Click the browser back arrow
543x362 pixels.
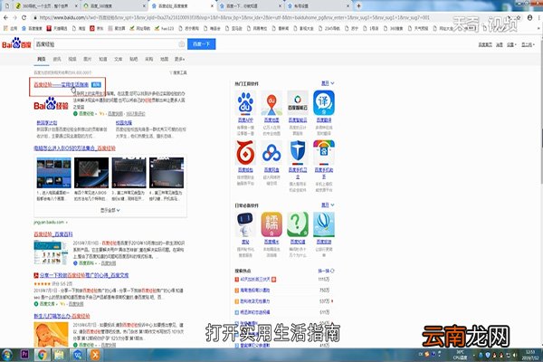click(x=5, y=17)
